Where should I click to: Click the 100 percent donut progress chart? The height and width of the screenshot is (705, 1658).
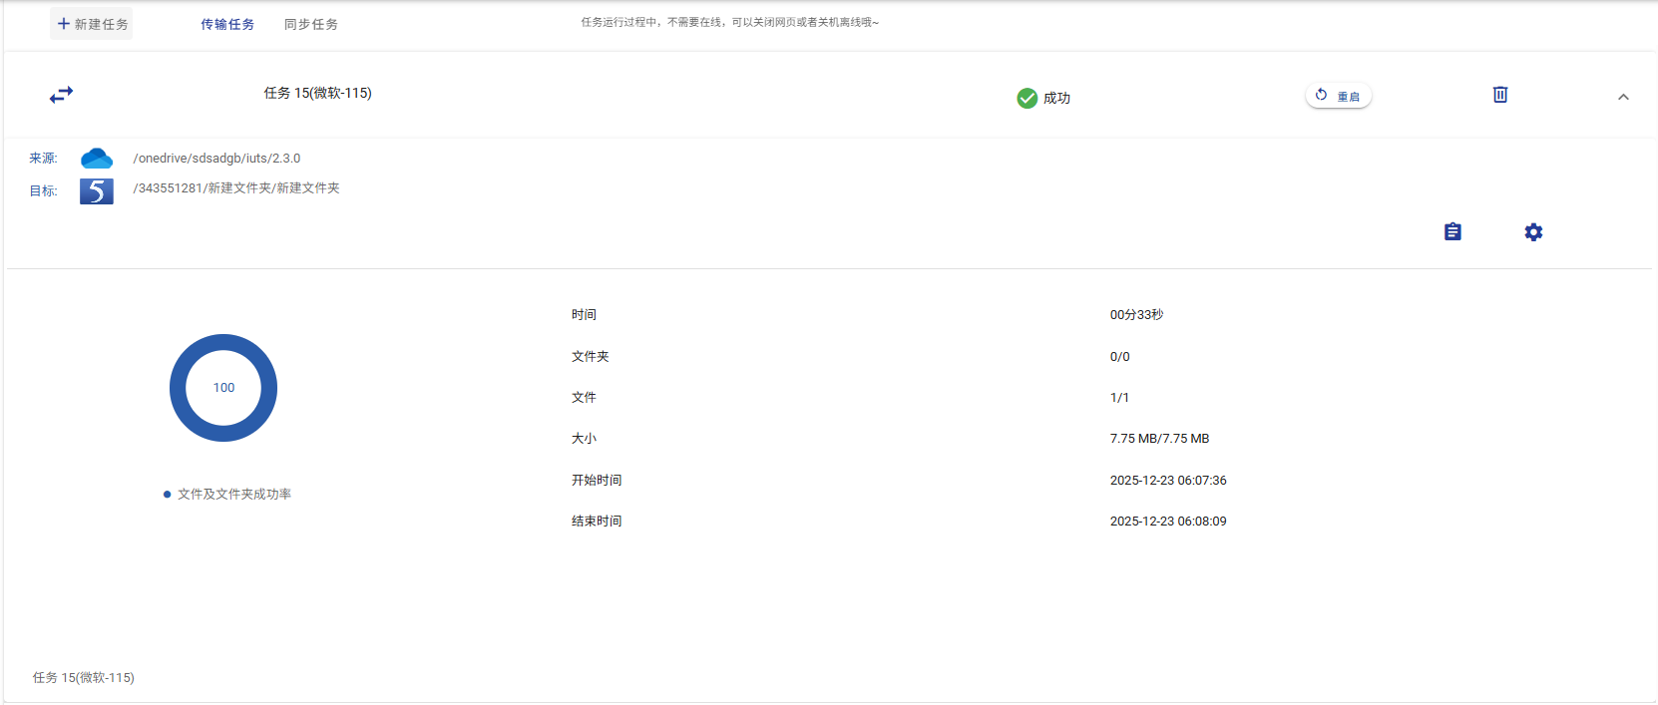click(x=223, y=388)
